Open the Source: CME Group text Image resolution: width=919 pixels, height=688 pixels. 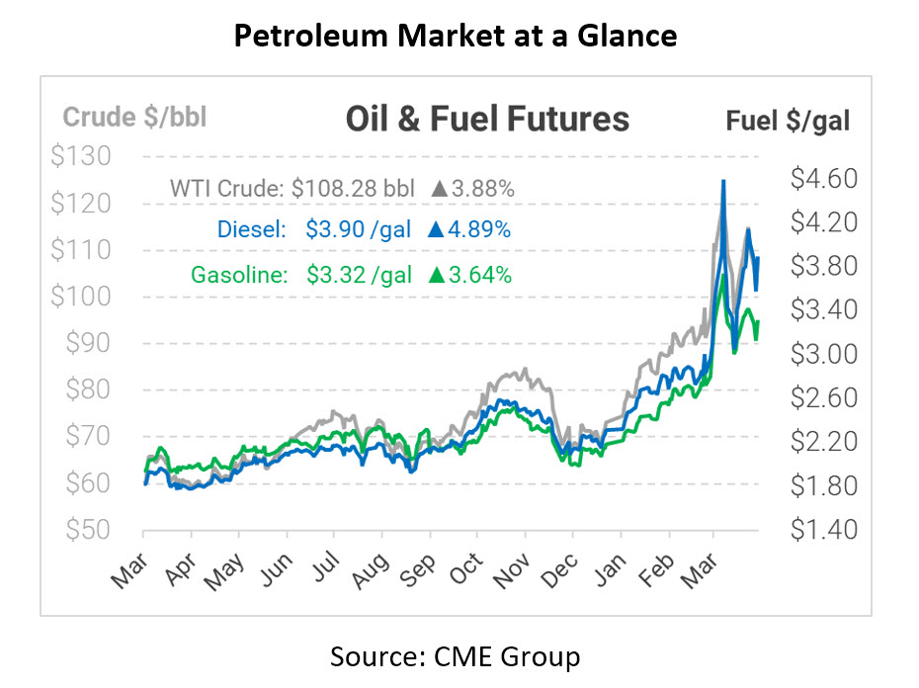pos(456,654)
